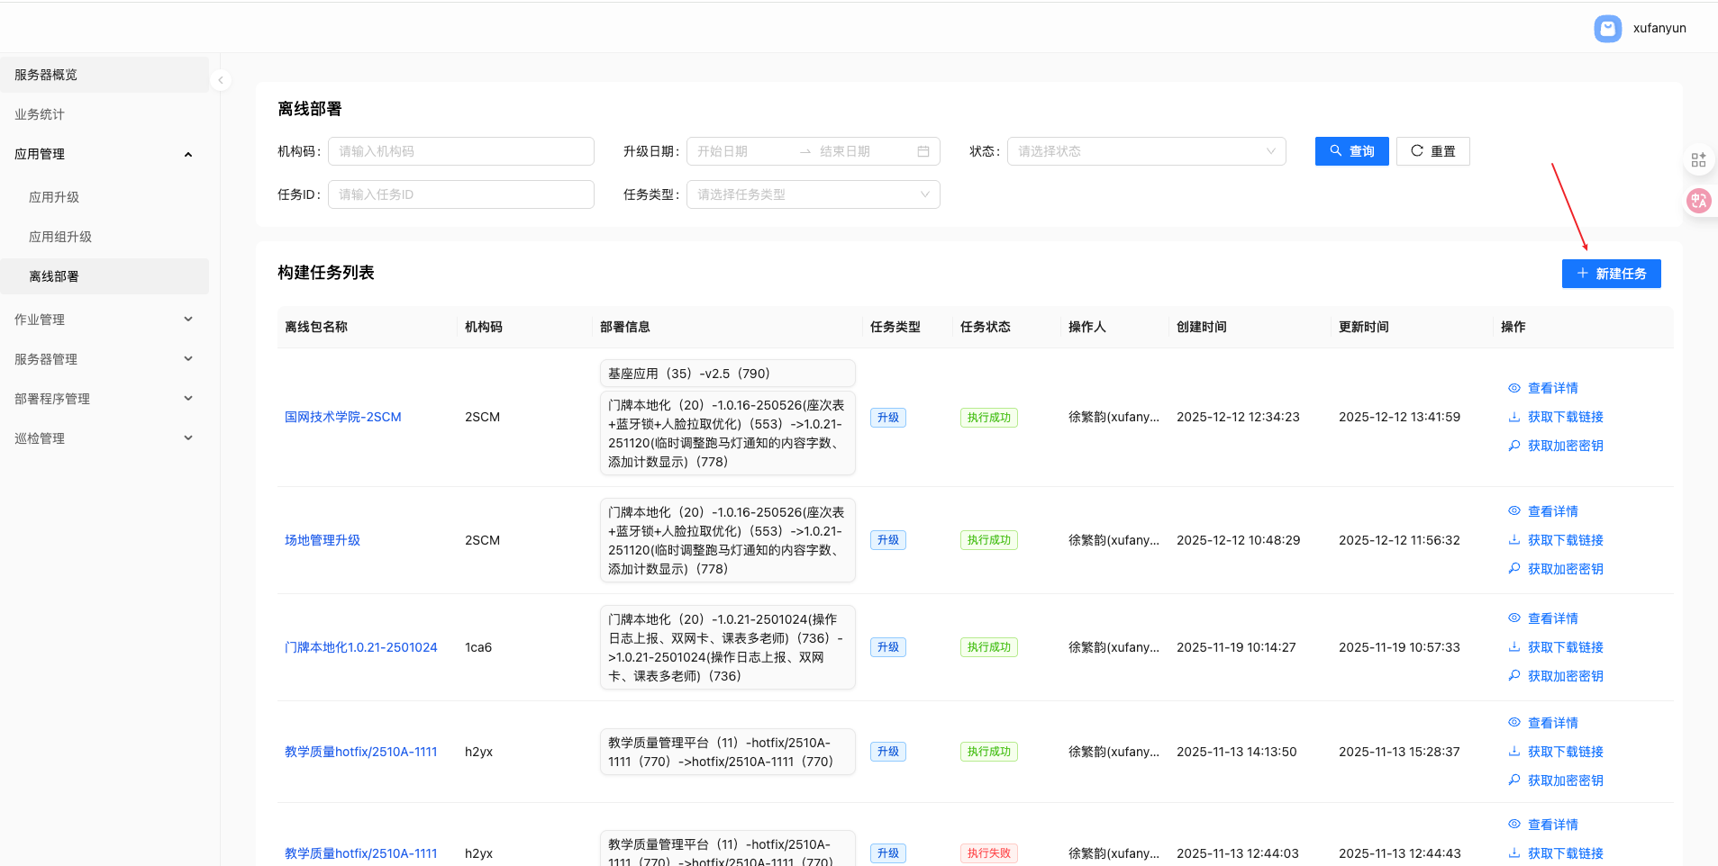The image size is (1718, 866).
Task: Click the 新建任务 button
Action: click(1611, 274)
